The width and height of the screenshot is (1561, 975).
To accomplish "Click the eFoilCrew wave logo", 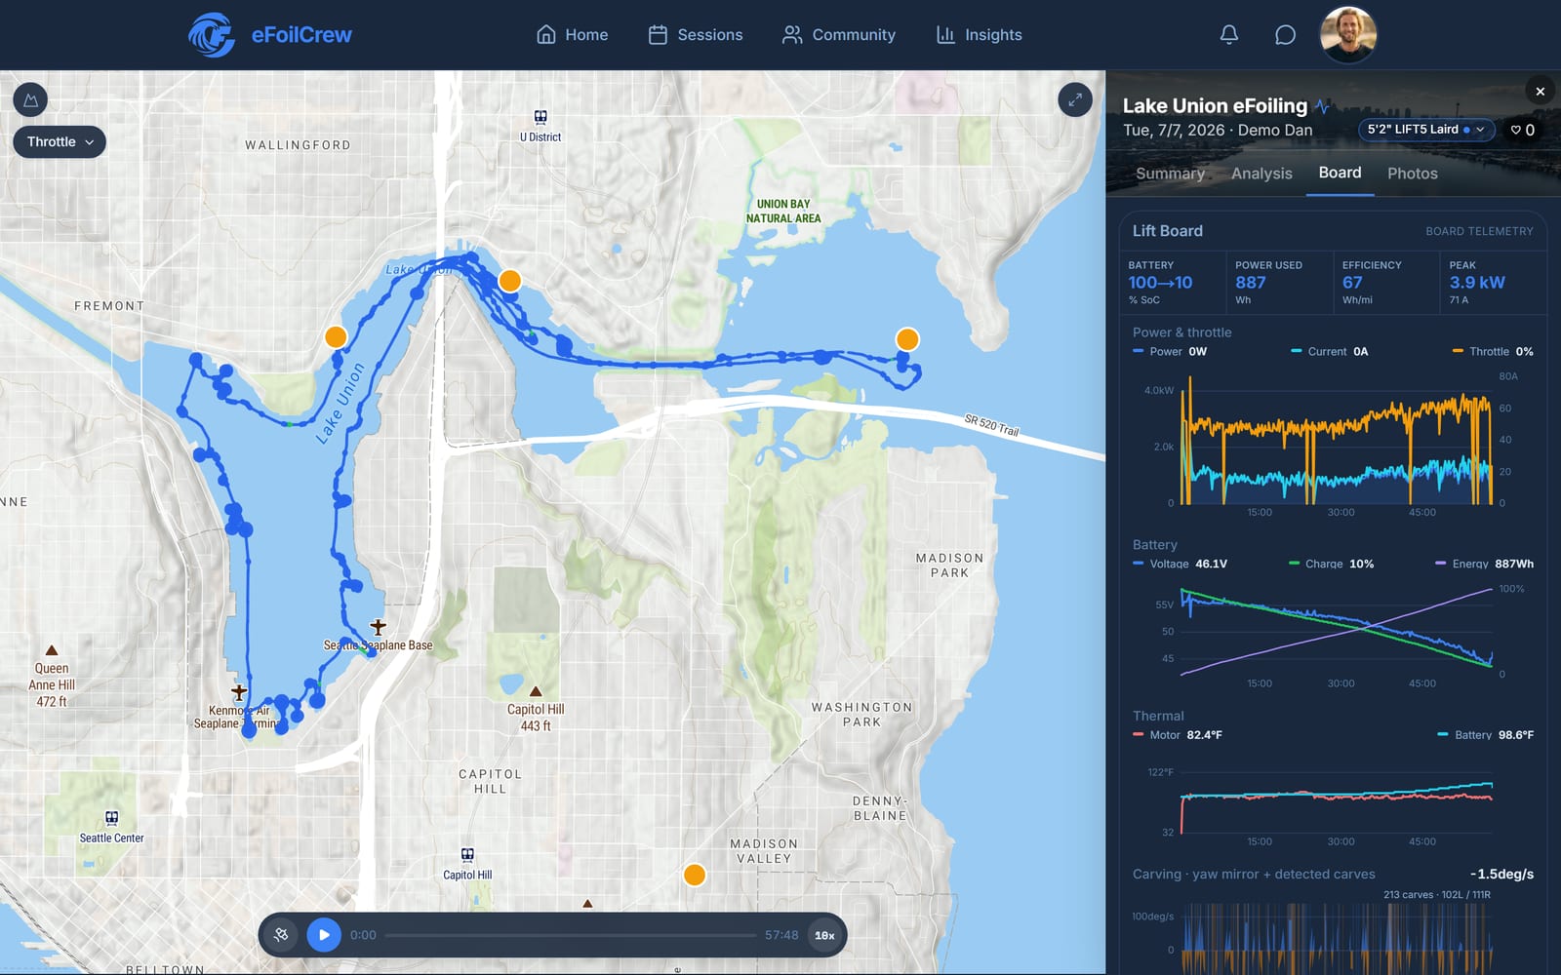I will (x=212, y=35).
